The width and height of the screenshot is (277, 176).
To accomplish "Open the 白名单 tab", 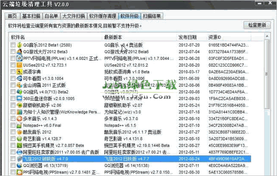I will tap(51, 16).
